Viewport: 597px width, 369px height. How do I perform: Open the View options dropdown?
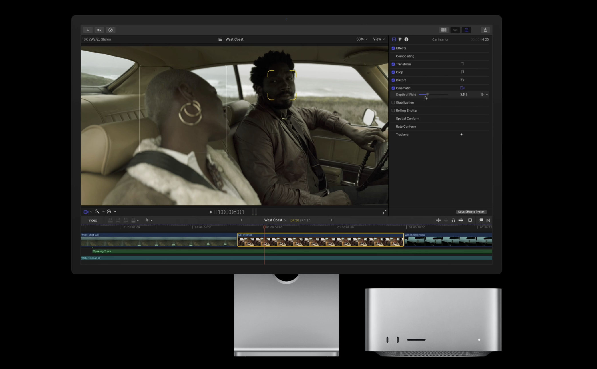pos(379,39)
